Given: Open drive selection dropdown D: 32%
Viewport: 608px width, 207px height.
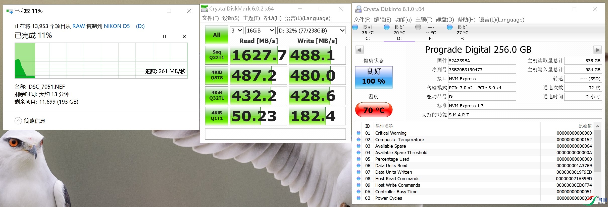Looking at the screenshot, I should pyautogui.click(x=312, y=31).
